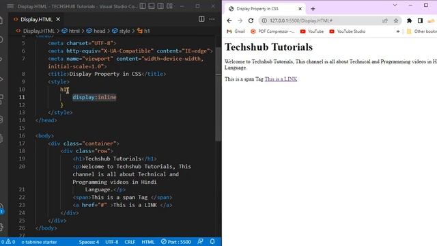The height and width of the screenshot is (246, 437).
Task: Click line number 11 in gutter
Action: 22,97
